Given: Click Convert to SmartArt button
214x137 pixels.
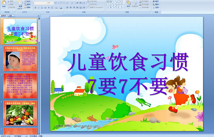Looking at the screenshot, I should (95, 7).
